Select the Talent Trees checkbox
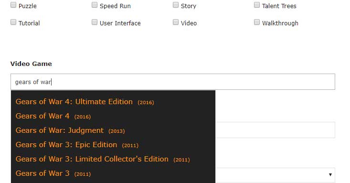 pyautogui.click(x=257, y=5)
